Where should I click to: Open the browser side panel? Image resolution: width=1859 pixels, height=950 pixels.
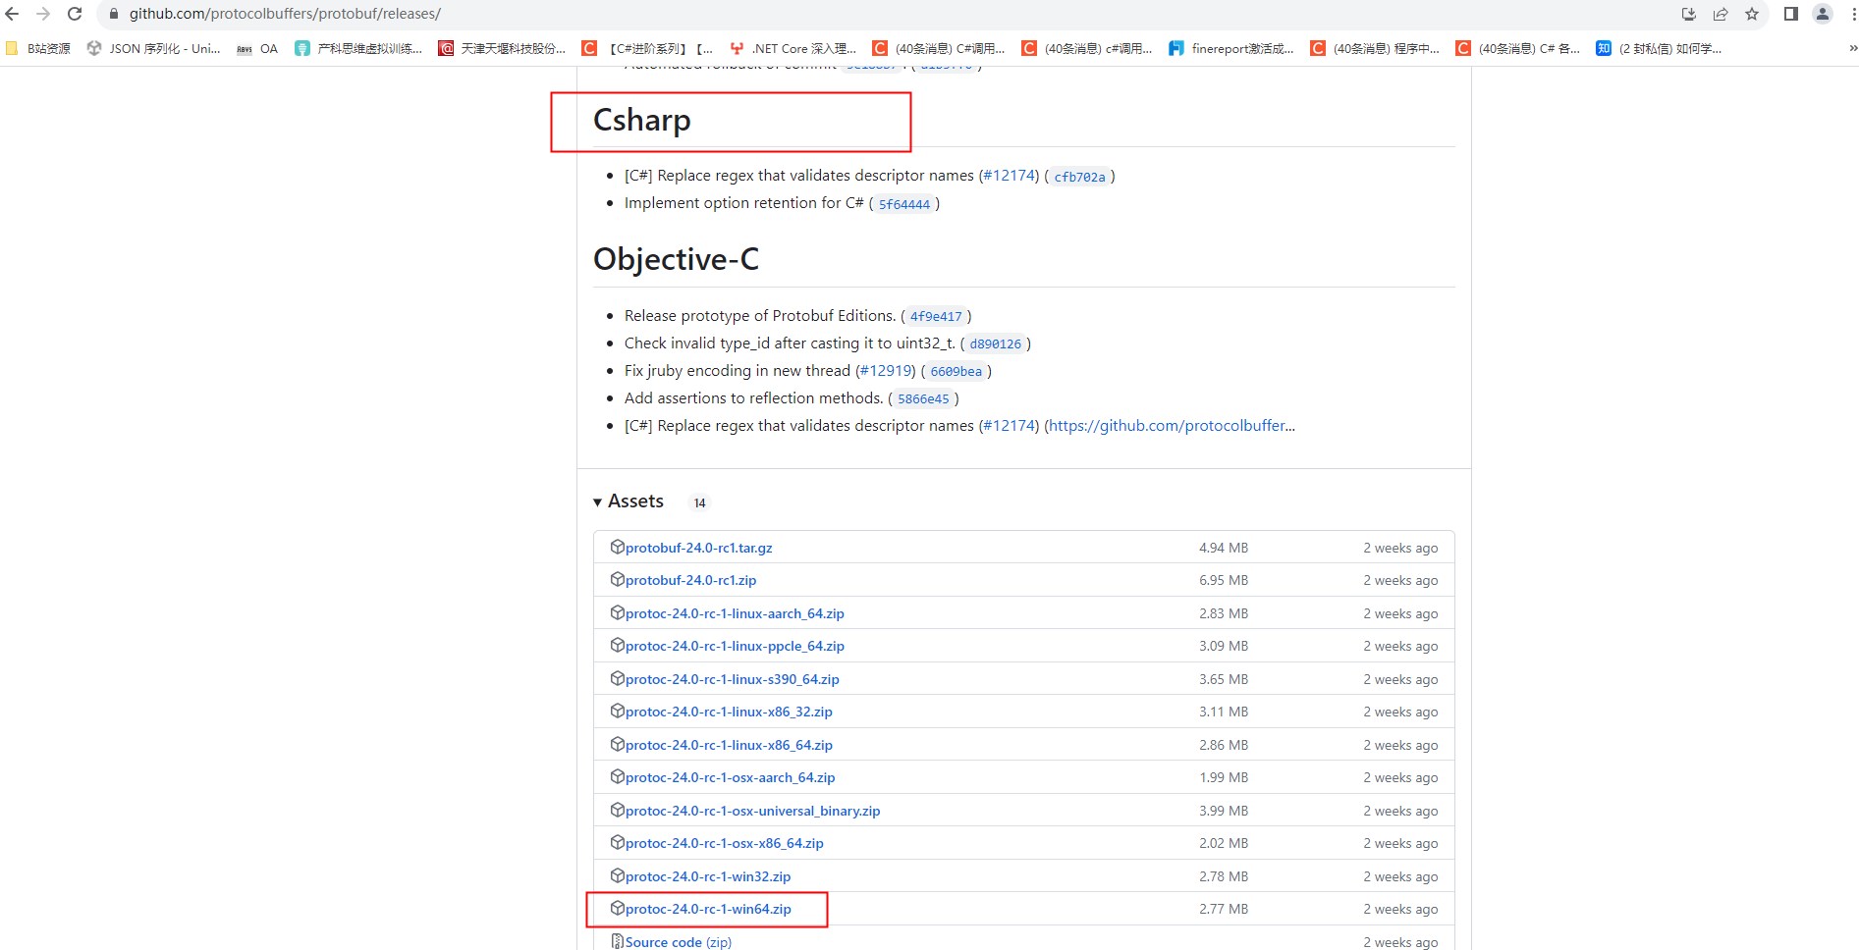pos(1791,14)
